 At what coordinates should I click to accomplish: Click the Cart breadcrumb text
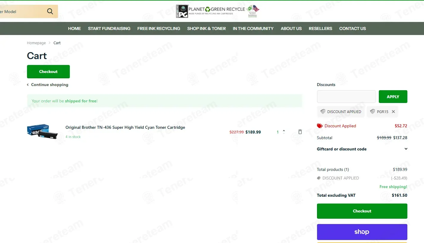[57, 43]
